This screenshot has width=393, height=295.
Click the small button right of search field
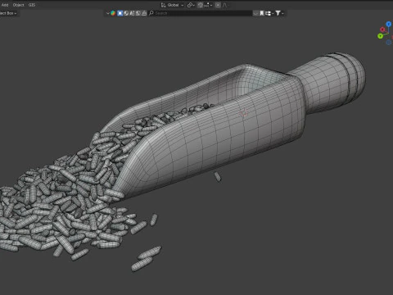[x=255, y=13]
